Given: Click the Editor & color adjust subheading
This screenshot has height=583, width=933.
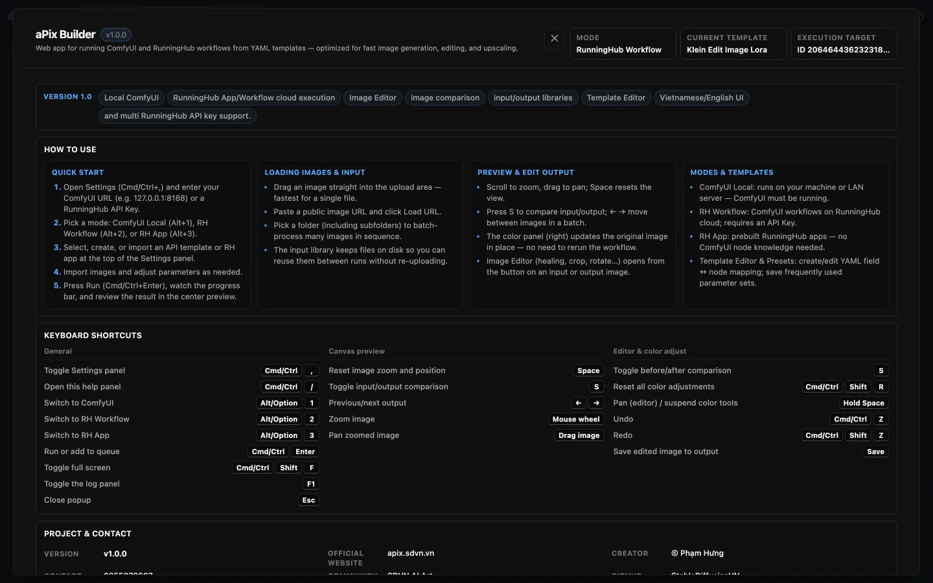Looking at the screenshot, I should pos(650,351).
